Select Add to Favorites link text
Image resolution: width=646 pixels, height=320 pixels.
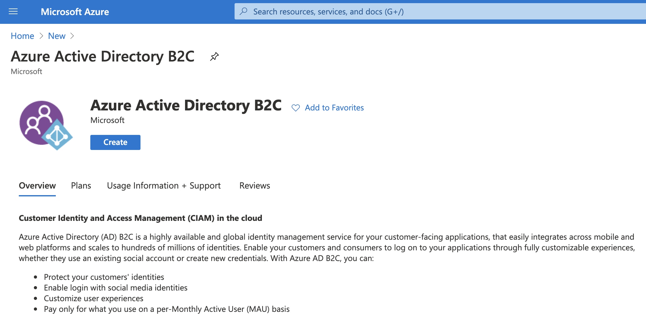coord(334,108)
